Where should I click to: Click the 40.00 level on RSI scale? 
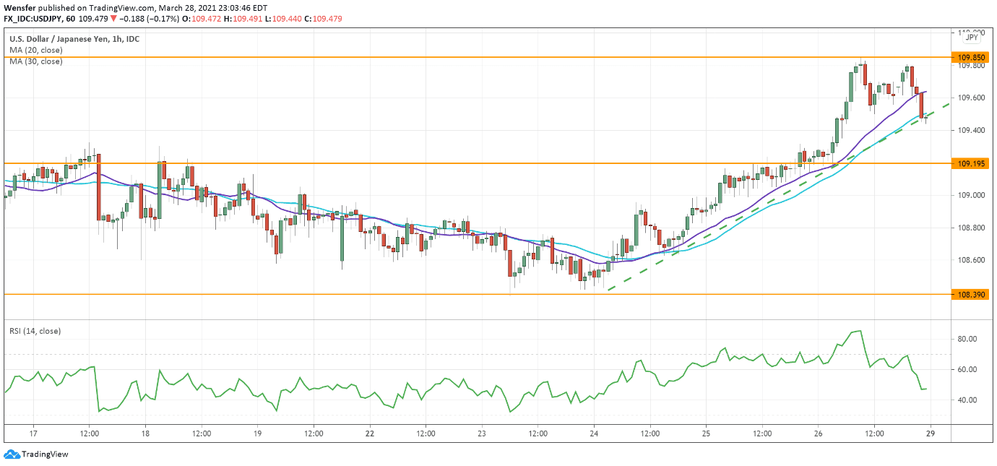967,400
